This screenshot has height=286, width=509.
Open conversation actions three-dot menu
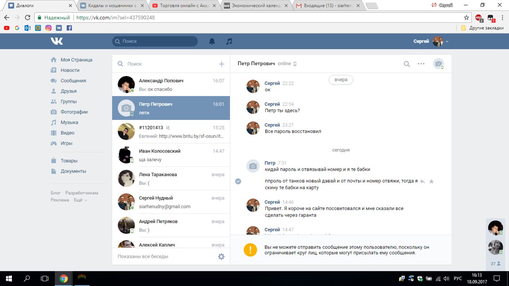(x=421, y=64)
